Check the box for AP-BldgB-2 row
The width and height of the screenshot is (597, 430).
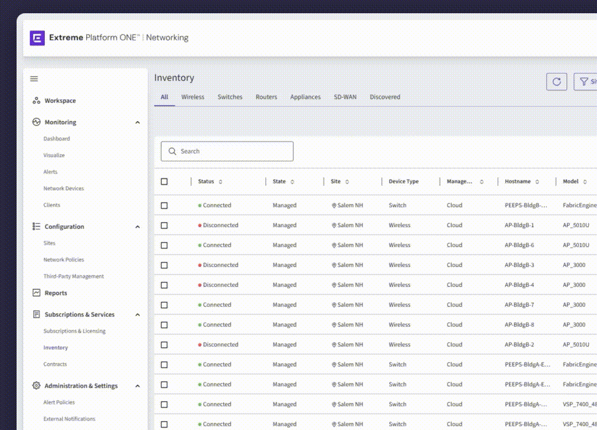point(164,345)
